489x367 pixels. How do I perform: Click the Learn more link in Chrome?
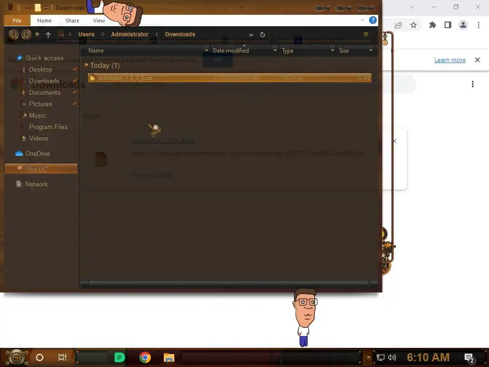click(x=450, y=60)
